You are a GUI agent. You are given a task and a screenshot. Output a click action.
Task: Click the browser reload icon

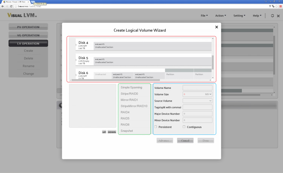[12, 6]
